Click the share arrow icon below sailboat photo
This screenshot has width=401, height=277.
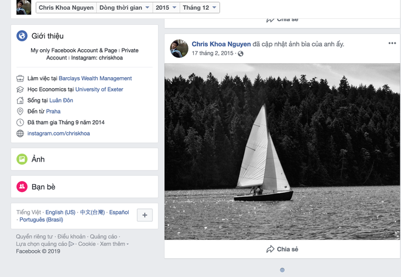[x=270, y=249]
